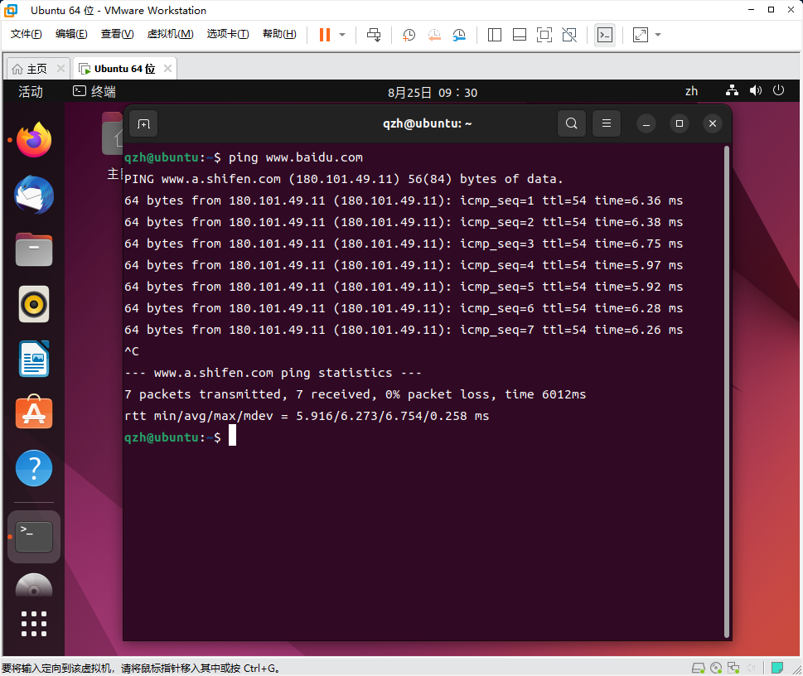Open the power menu icon in Ubuntu top bar
This screenshot has height=676, width=803.
(x=778, y=90)
